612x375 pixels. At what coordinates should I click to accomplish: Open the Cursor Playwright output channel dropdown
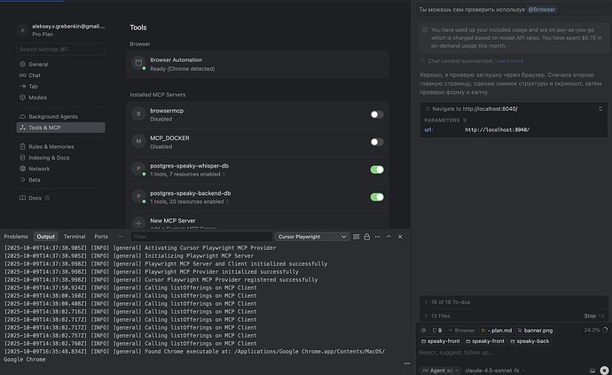pyautogui.click(x=311, y=237)
